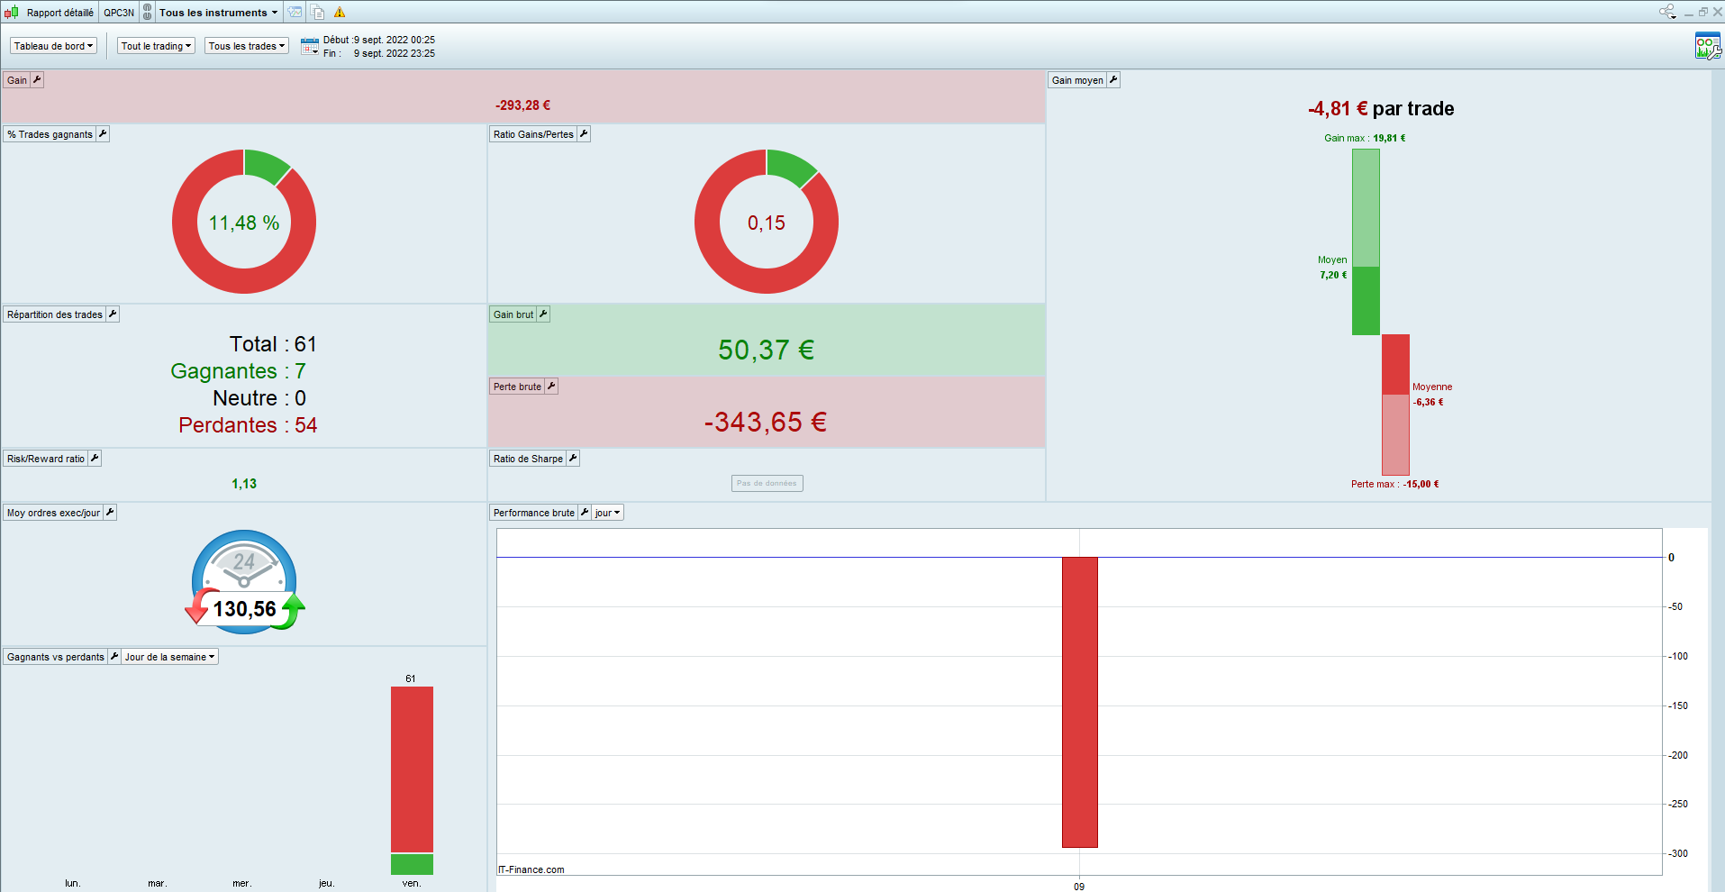Click the Début 9 sept. 2022 00:25 date
The width and height of the screenshot is (1725, 892).
tap(379, 40)
